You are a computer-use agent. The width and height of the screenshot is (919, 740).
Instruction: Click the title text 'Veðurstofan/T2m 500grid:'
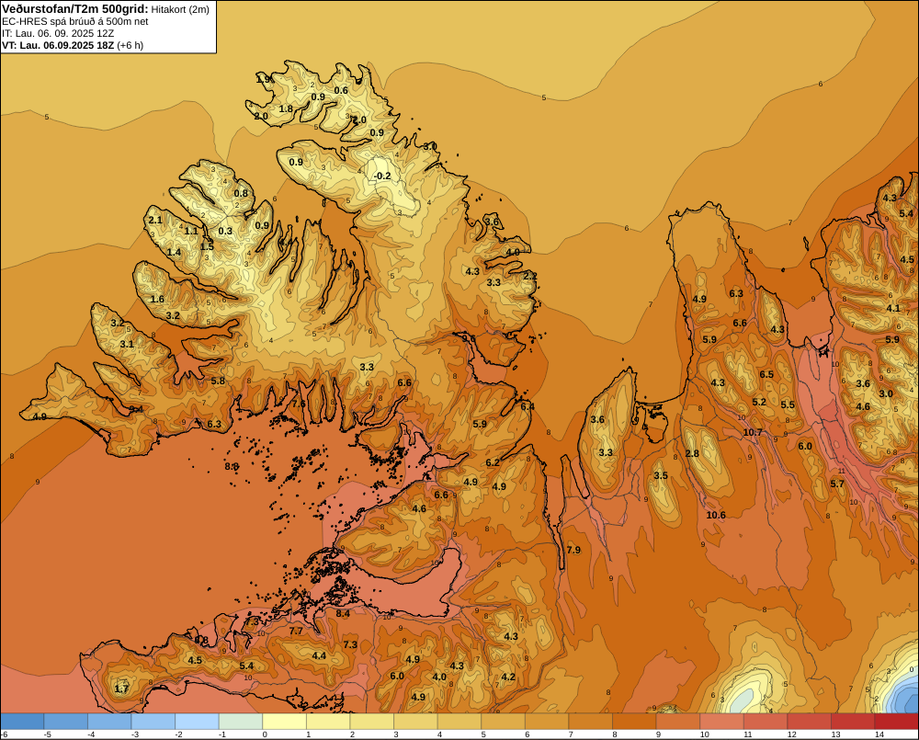75,9
